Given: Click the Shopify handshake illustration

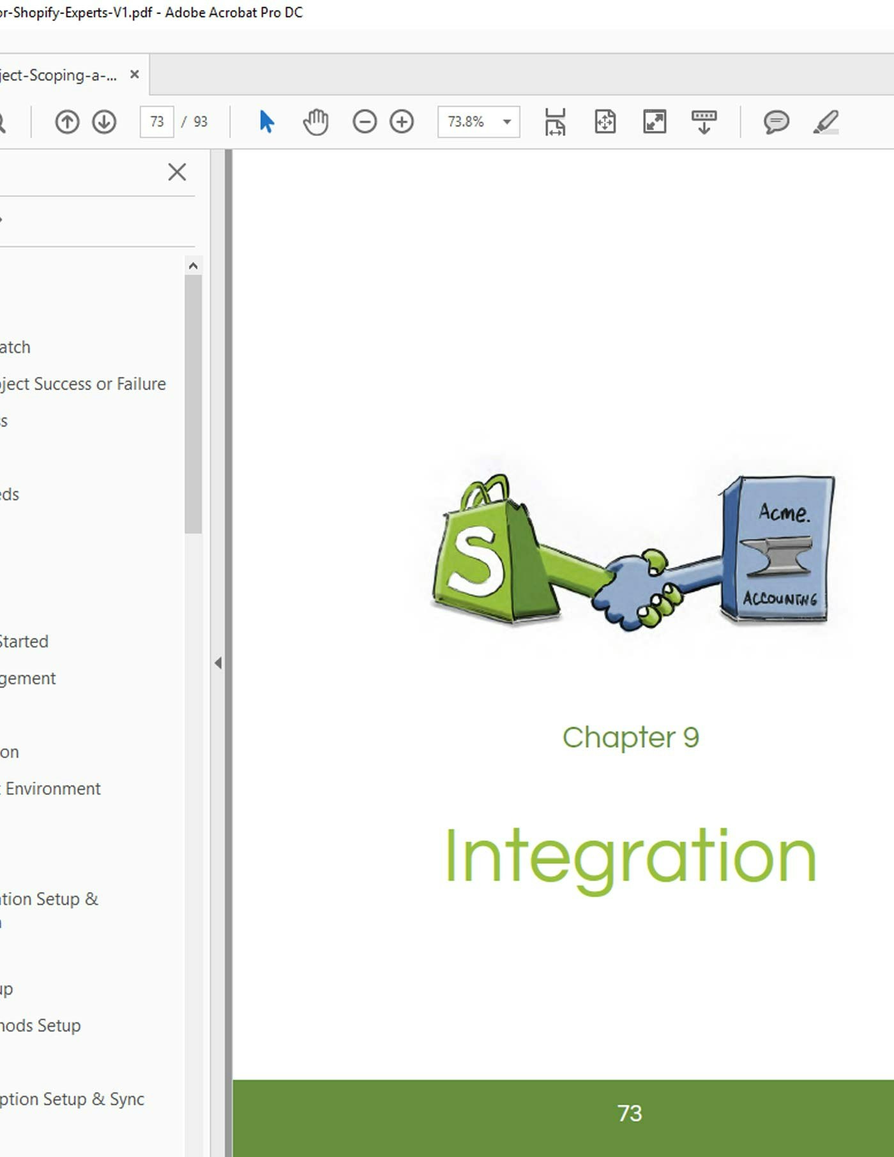Looking at the screenshot, I should (x=633, y=552).
